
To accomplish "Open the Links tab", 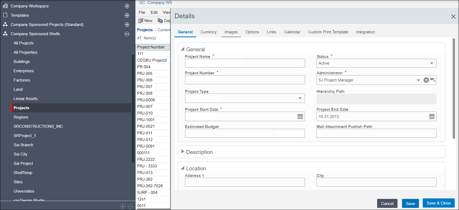I will [272, 32].
